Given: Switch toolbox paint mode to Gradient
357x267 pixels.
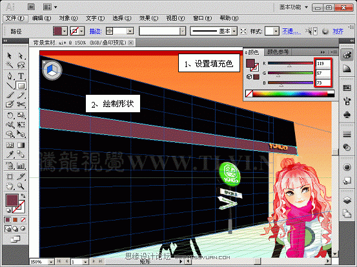Looking at the screenshot, I should [x=15, y=220].
